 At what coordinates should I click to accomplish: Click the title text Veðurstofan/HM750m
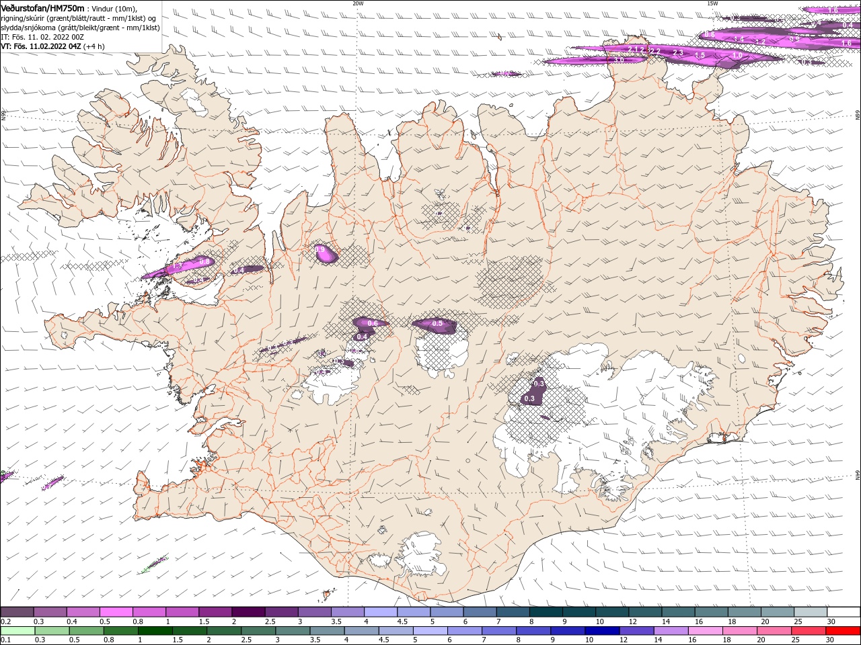[x=42, y=8]
